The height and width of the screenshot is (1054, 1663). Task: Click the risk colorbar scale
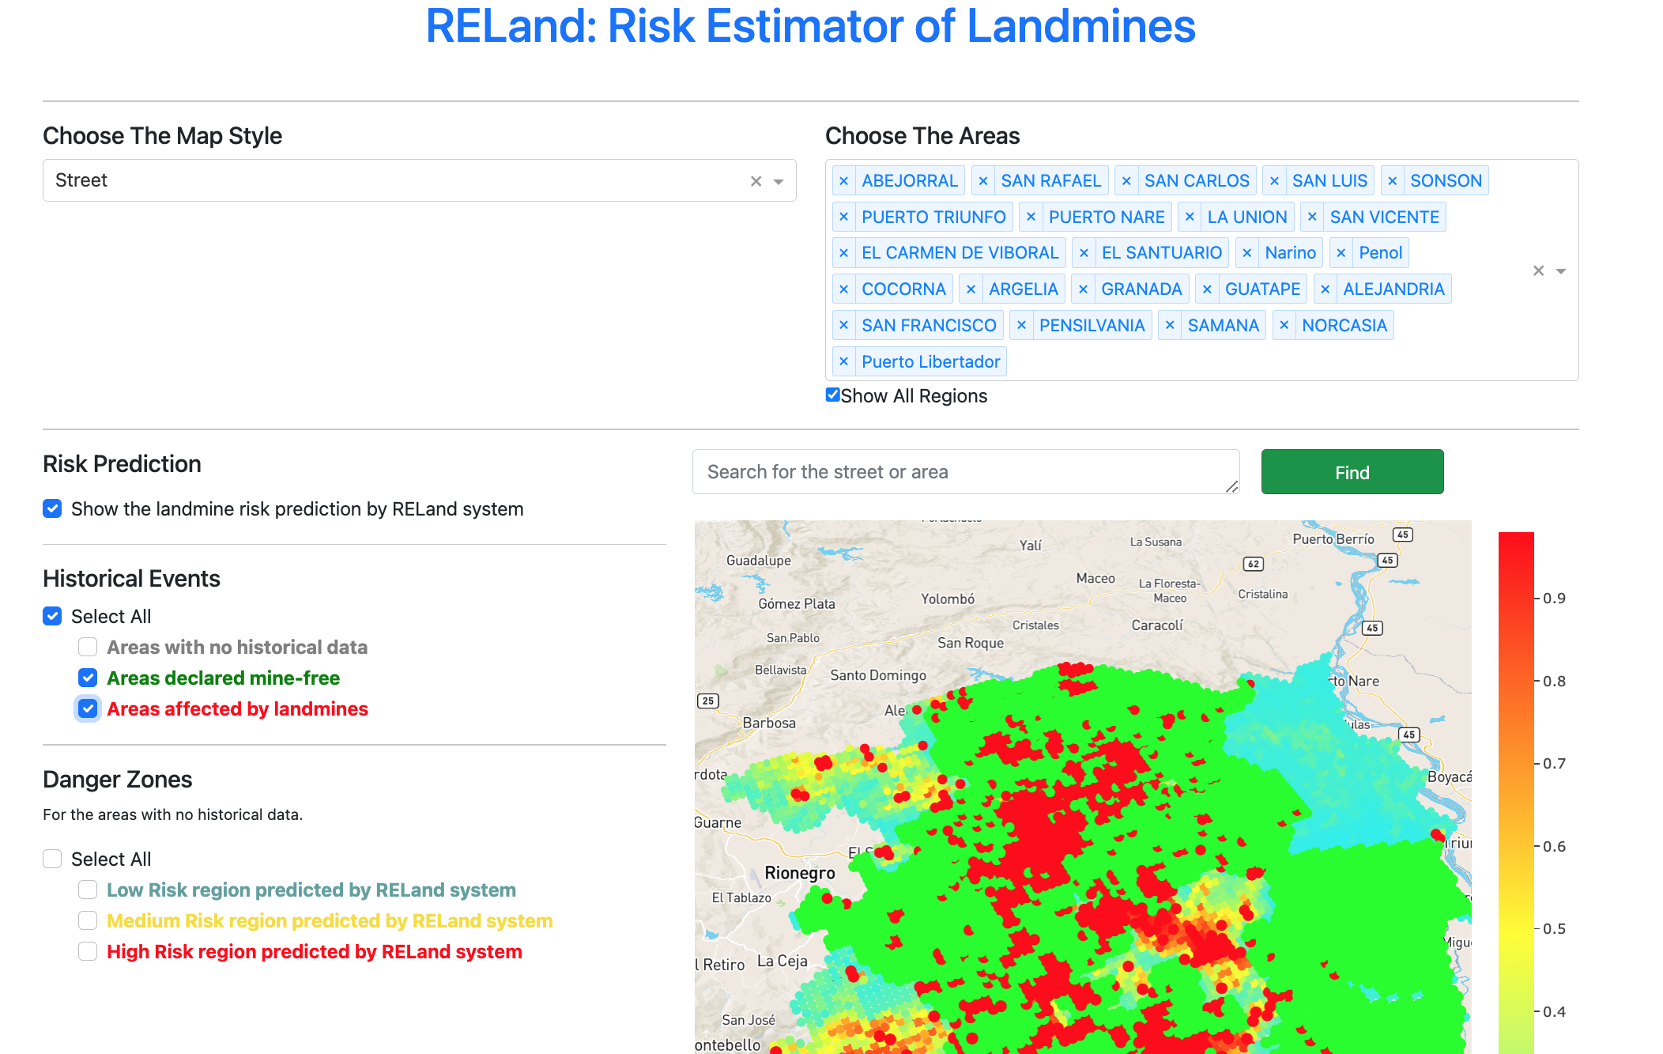1515,791
